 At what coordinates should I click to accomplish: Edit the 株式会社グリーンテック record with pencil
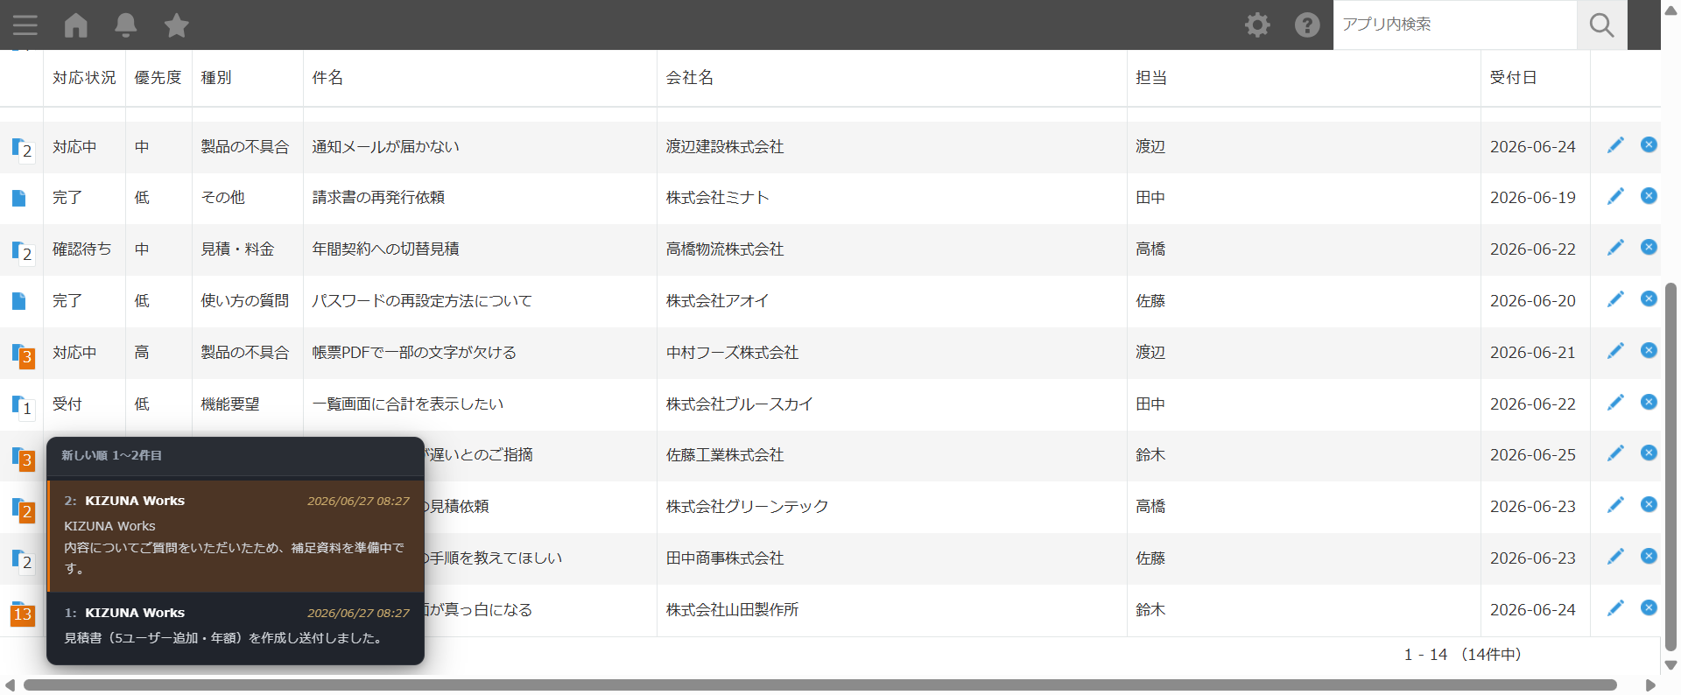1615,505
